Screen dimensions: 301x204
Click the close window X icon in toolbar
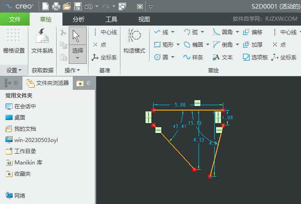pyautogui.click(x=140, y=7)
